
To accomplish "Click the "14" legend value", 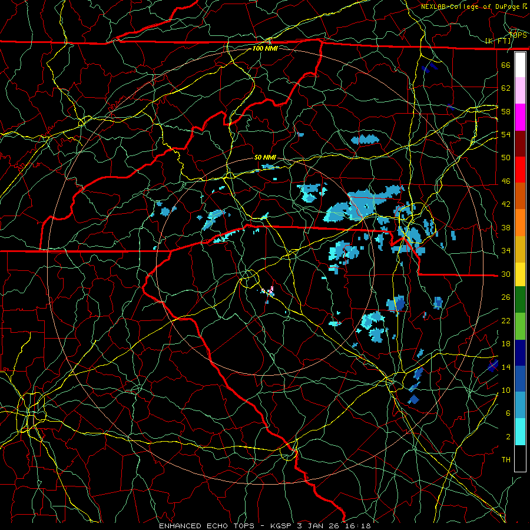I will click(506, 367).
